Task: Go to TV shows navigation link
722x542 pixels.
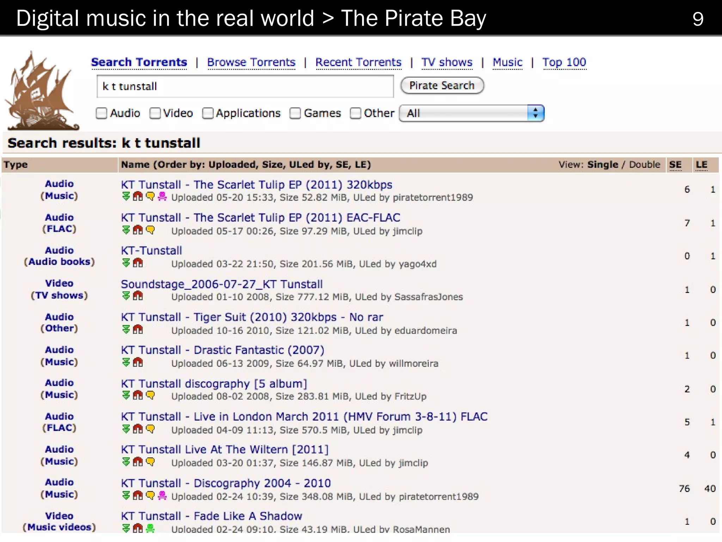Action: [447, 62]
